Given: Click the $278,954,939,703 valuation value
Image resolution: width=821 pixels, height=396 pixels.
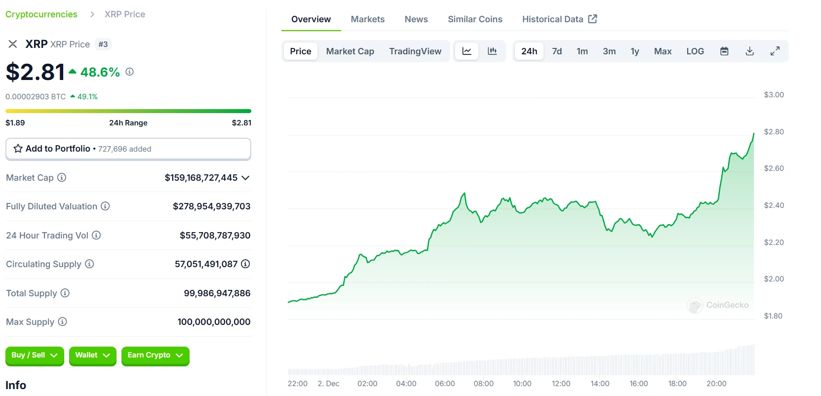Looking at the screenshot, I should (211, 206).
